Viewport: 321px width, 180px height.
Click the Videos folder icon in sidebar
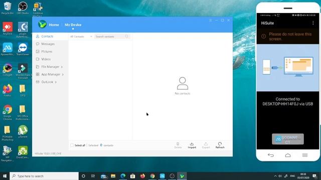click(38, 59)
